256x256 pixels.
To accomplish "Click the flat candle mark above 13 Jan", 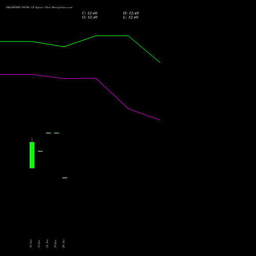I will pos(40,151).
